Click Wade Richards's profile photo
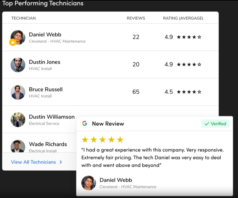Screen dimensions: 238x198 tap(18, 146)
